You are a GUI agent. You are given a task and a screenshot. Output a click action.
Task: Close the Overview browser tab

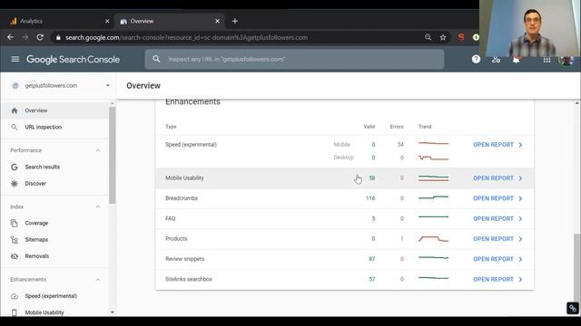(x=218, y=21)
